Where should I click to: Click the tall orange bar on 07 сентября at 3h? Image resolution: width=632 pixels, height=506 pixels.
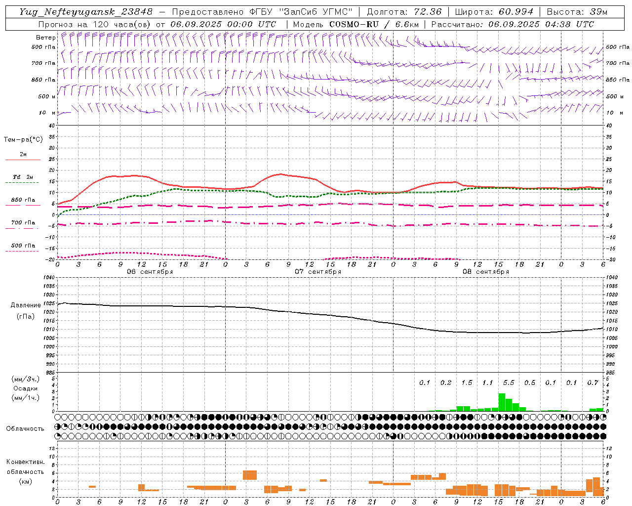[x=250, y=475]
